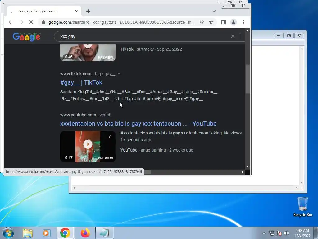The height and width of the screenshot is (239, 318).
Task: Switch to Chrome on the taskbar
Action: 65,233
